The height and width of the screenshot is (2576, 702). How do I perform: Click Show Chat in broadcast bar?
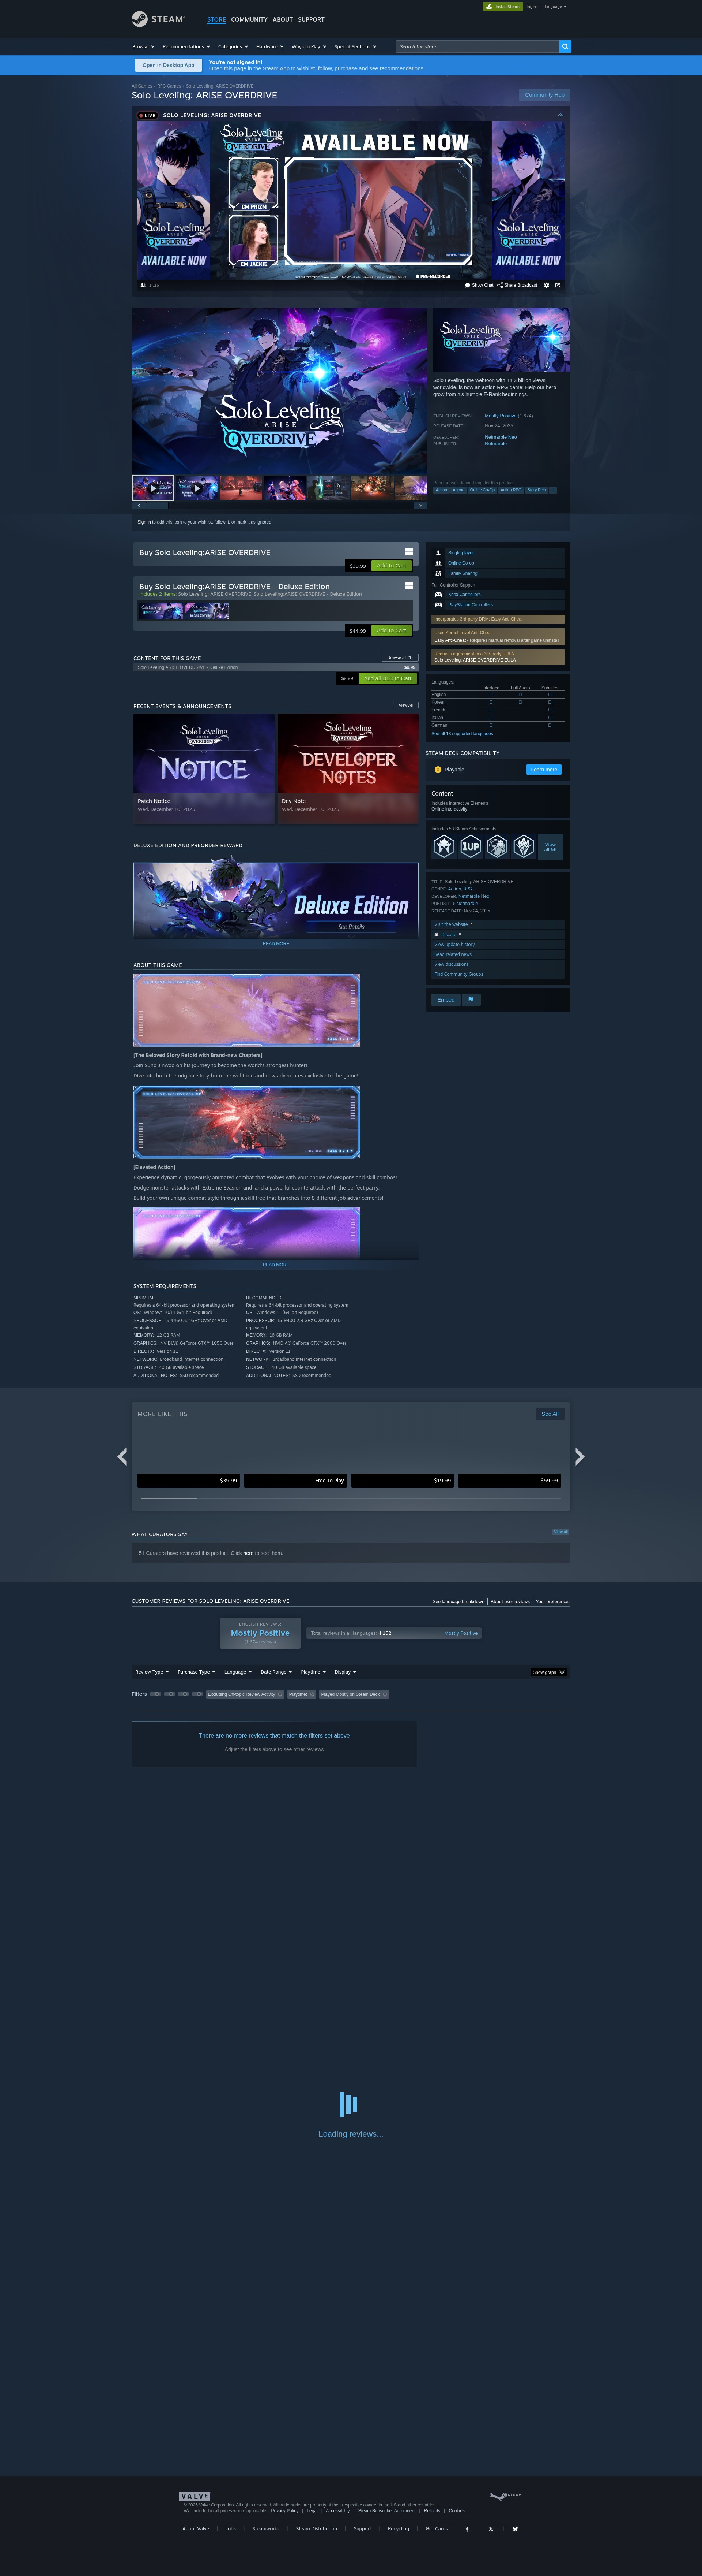coord(479,285)
